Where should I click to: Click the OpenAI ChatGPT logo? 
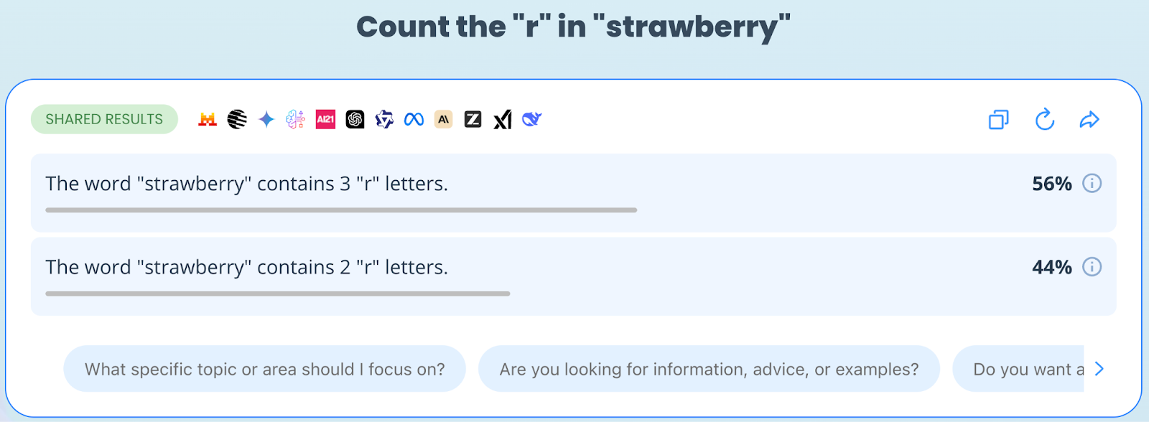355,120
